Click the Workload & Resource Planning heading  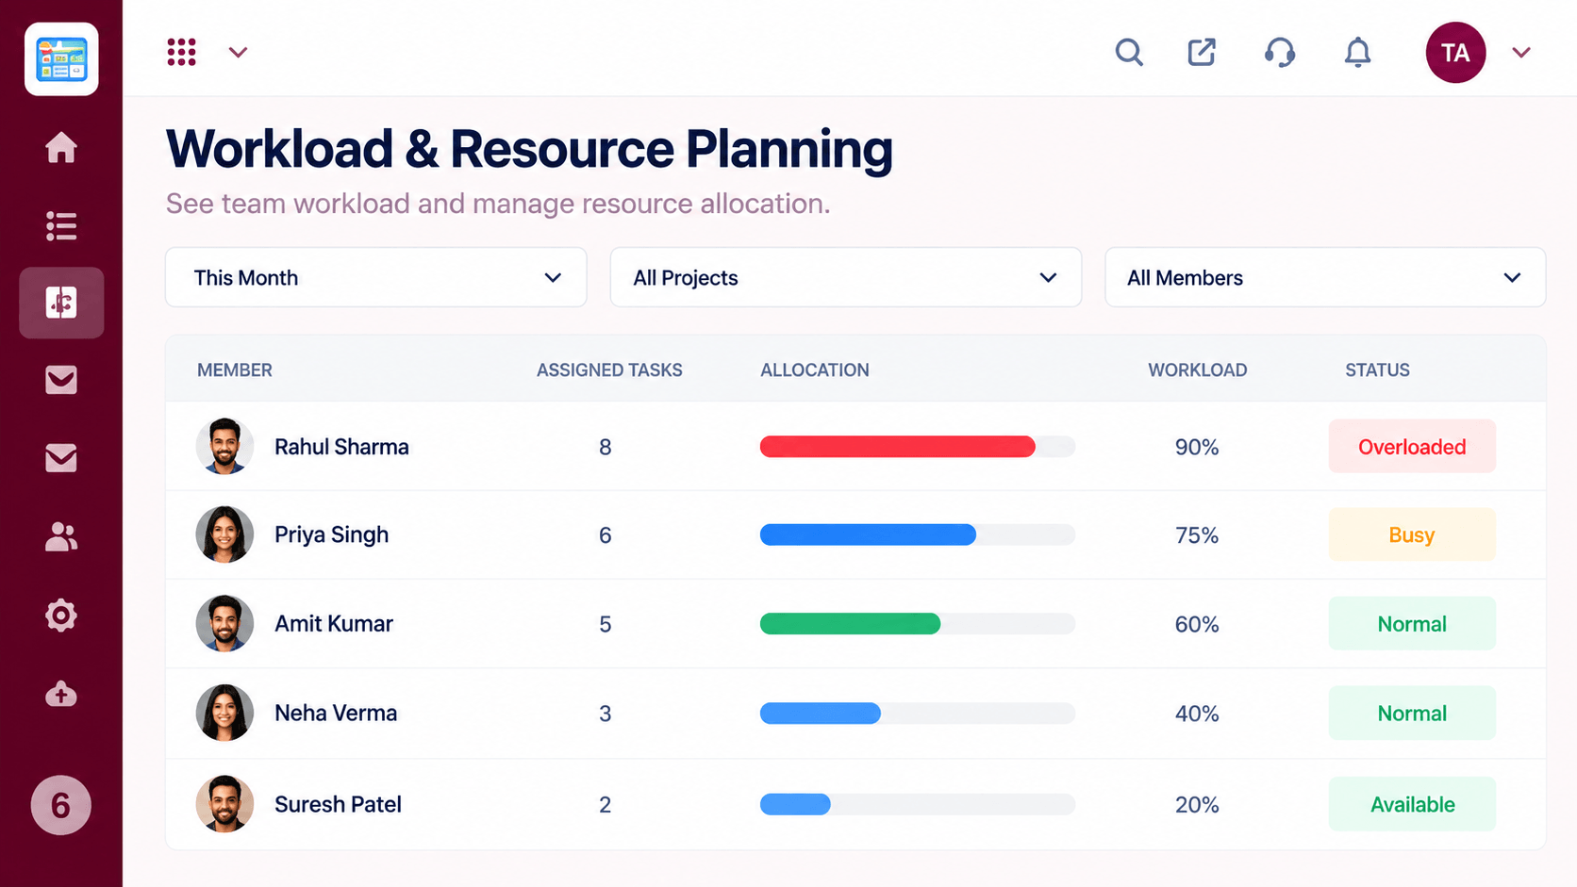tap(529, 149)
